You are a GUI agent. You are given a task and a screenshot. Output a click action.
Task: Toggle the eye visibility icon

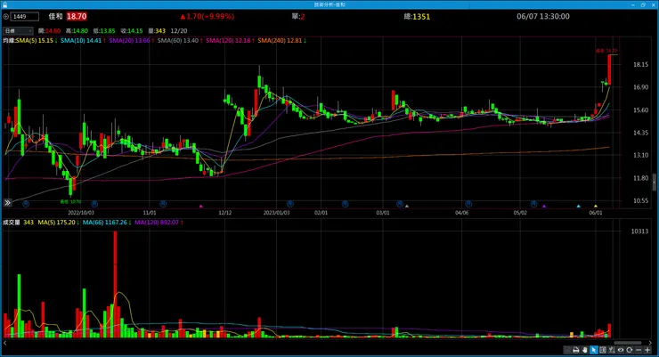621,350
